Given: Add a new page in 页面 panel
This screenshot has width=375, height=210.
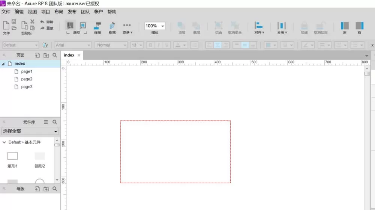Looking at the screenshot, I should (x=37, y=55).
